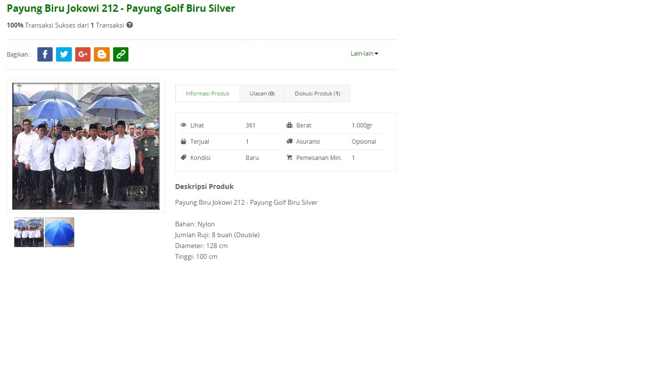Select the first crowd photo thumbnail
The width and height of the screenshot is (672, 378).
29,232
